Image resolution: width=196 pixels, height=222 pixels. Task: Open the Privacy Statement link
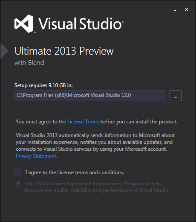click(x=36, y=156)
